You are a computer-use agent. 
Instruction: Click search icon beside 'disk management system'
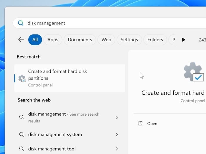(x=21, y=135)
